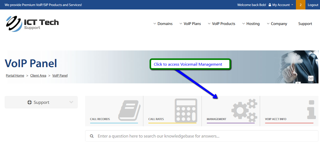Click Logout in the top bar
Image resolution: width=320 pixels, height=161 pixels.
pyautogui.click(x=313, y=5)
